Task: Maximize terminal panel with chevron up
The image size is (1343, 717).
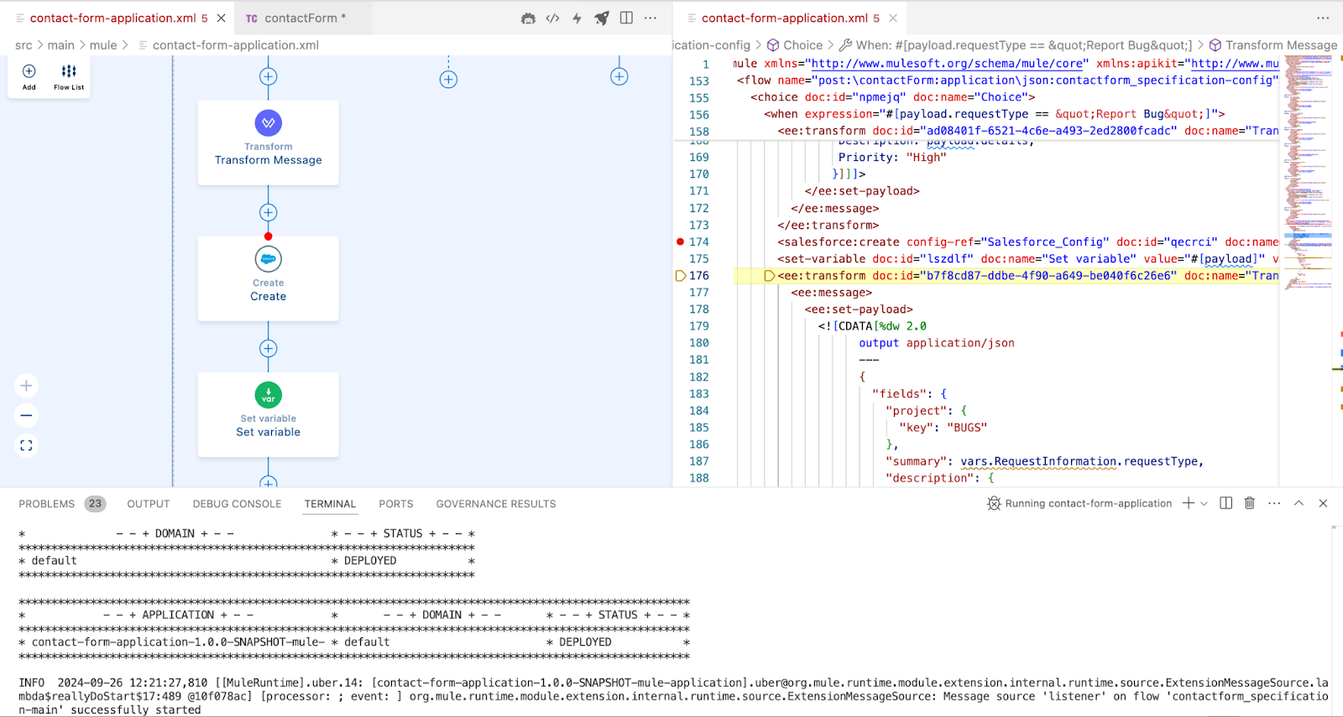Action: pyautogui.click(x=1299, y=503)
